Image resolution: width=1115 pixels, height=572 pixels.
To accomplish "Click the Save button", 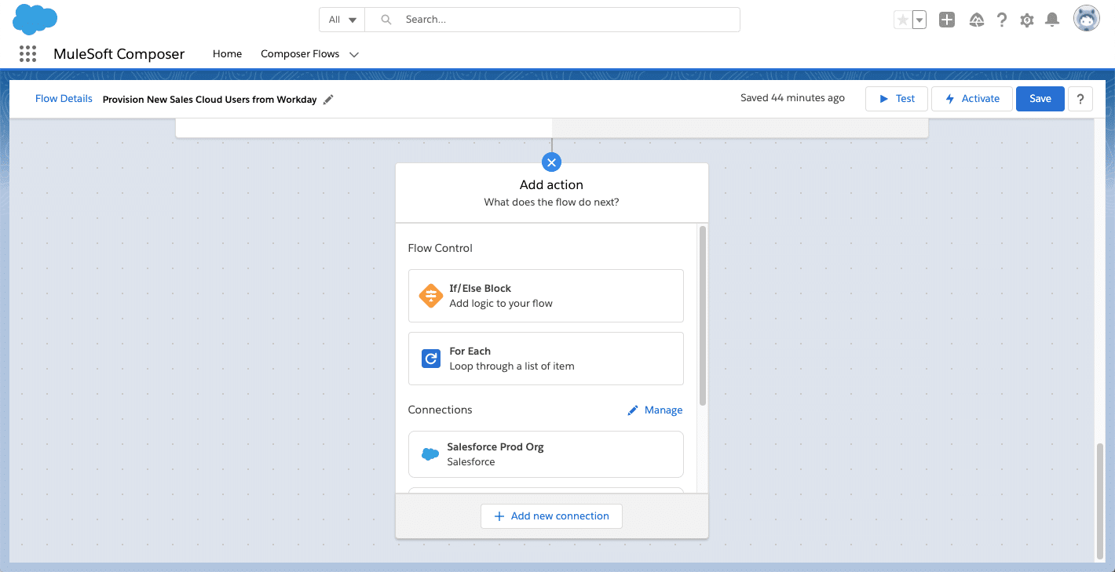I will tap(1040, 98).
